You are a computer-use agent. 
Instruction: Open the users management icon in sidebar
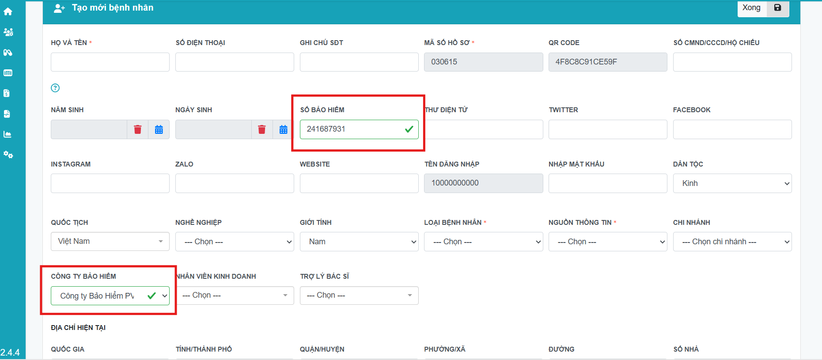8,32
